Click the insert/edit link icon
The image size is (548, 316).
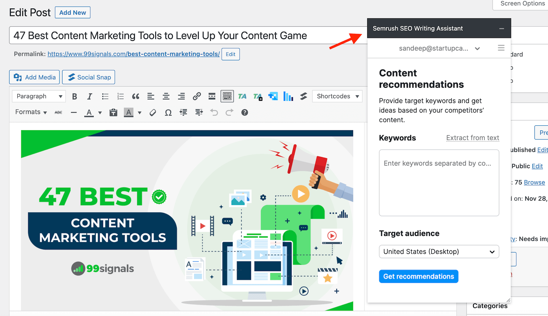point(197,96)
